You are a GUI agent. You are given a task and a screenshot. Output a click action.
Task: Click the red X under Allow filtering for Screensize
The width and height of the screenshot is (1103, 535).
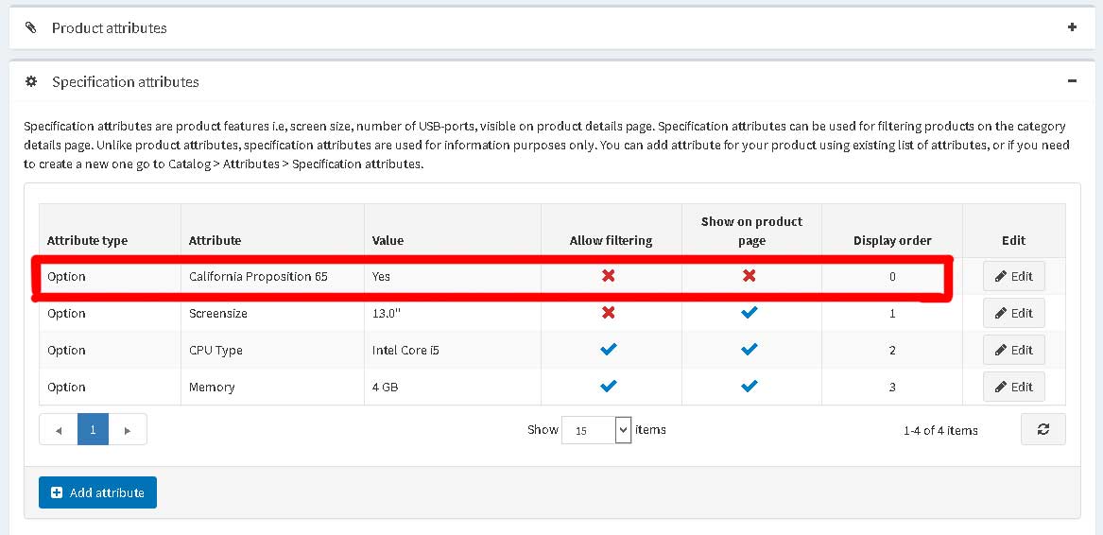pos(610,313)
